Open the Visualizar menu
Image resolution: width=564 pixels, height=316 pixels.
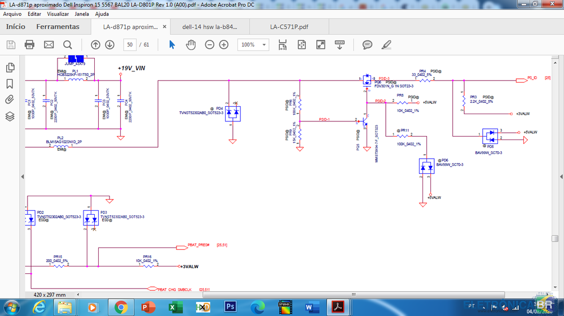click(x=58, y=13)
